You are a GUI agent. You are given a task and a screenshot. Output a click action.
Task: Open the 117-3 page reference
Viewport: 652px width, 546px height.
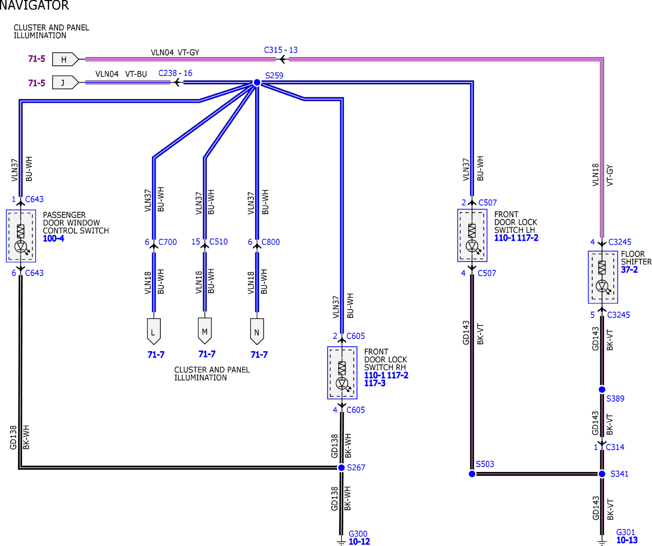374,383
